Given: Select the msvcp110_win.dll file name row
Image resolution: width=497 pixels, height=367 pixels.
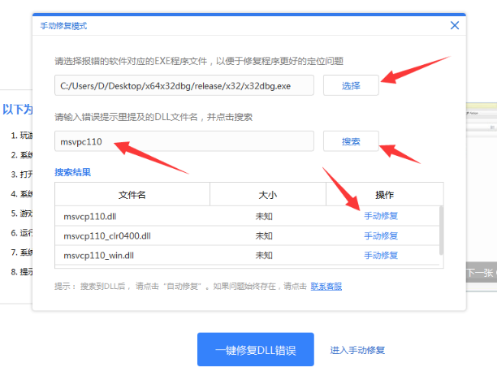Looking at the screenshot, I should [x=97, y=255].
